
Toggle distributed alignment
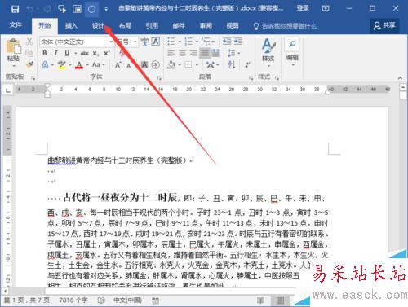point(215,53)
